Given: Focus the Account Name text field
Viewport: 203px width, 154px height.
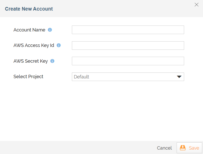Looking at the screenshot, I should (128, 30).
